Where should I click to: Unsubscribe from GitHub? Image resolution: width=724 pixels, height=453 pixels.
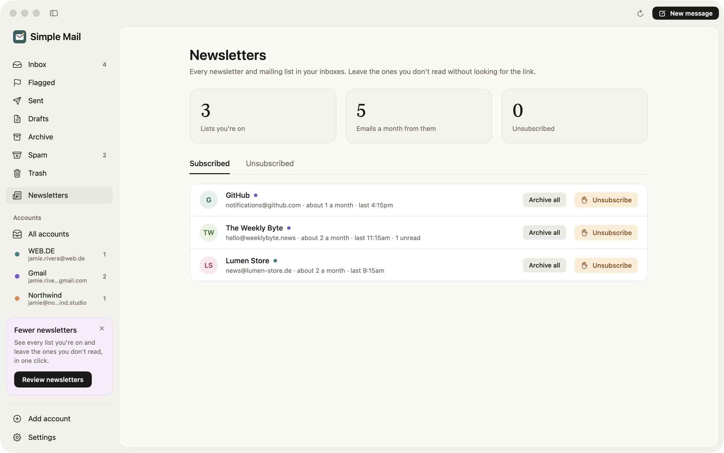pos(606,200)
